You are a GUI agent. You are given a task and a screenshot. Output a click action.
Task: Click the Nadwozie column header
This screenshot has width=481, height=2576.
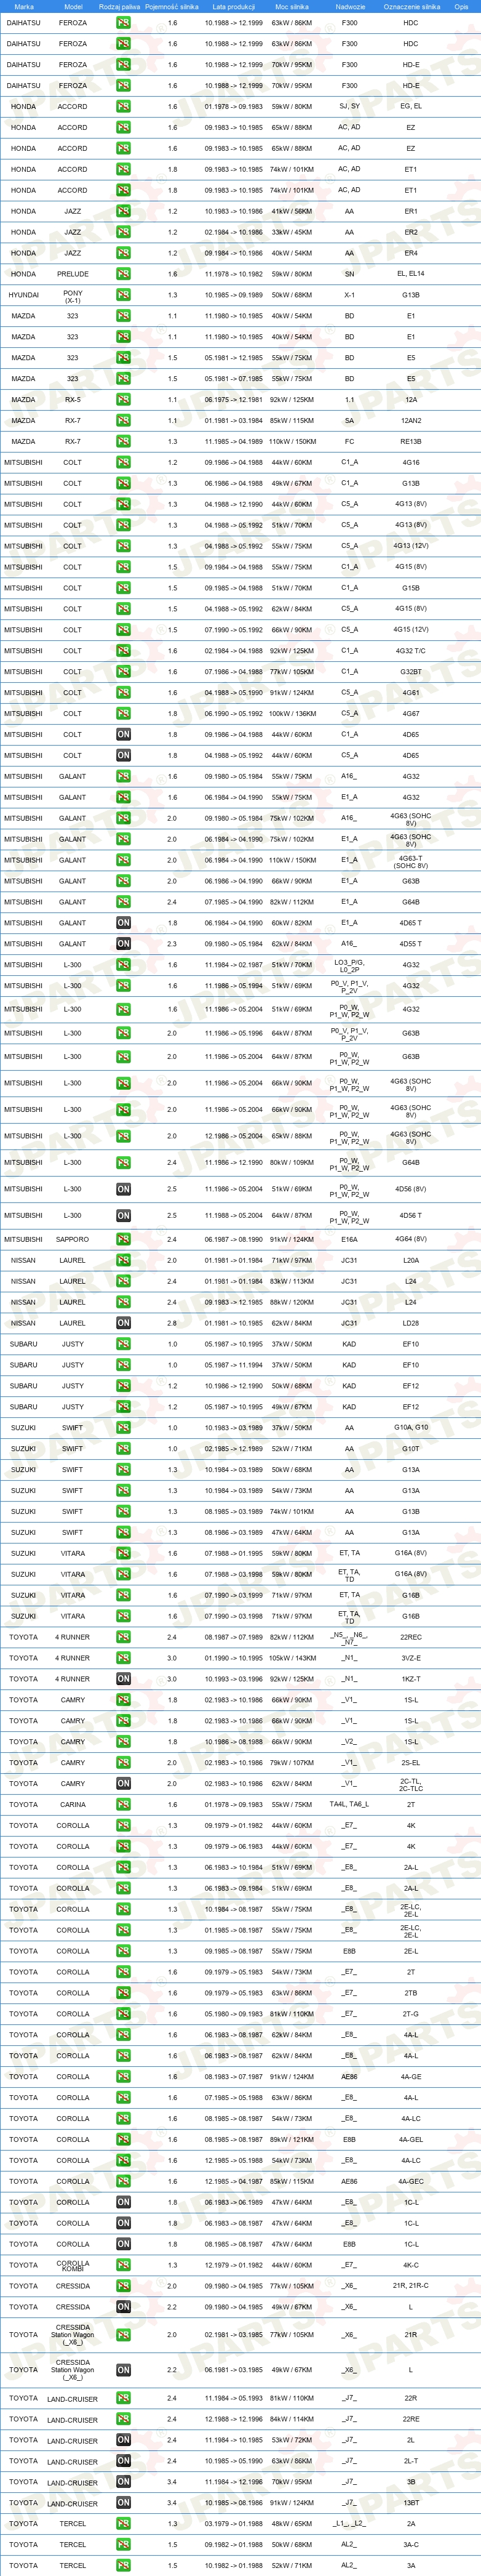pos(350,6)
